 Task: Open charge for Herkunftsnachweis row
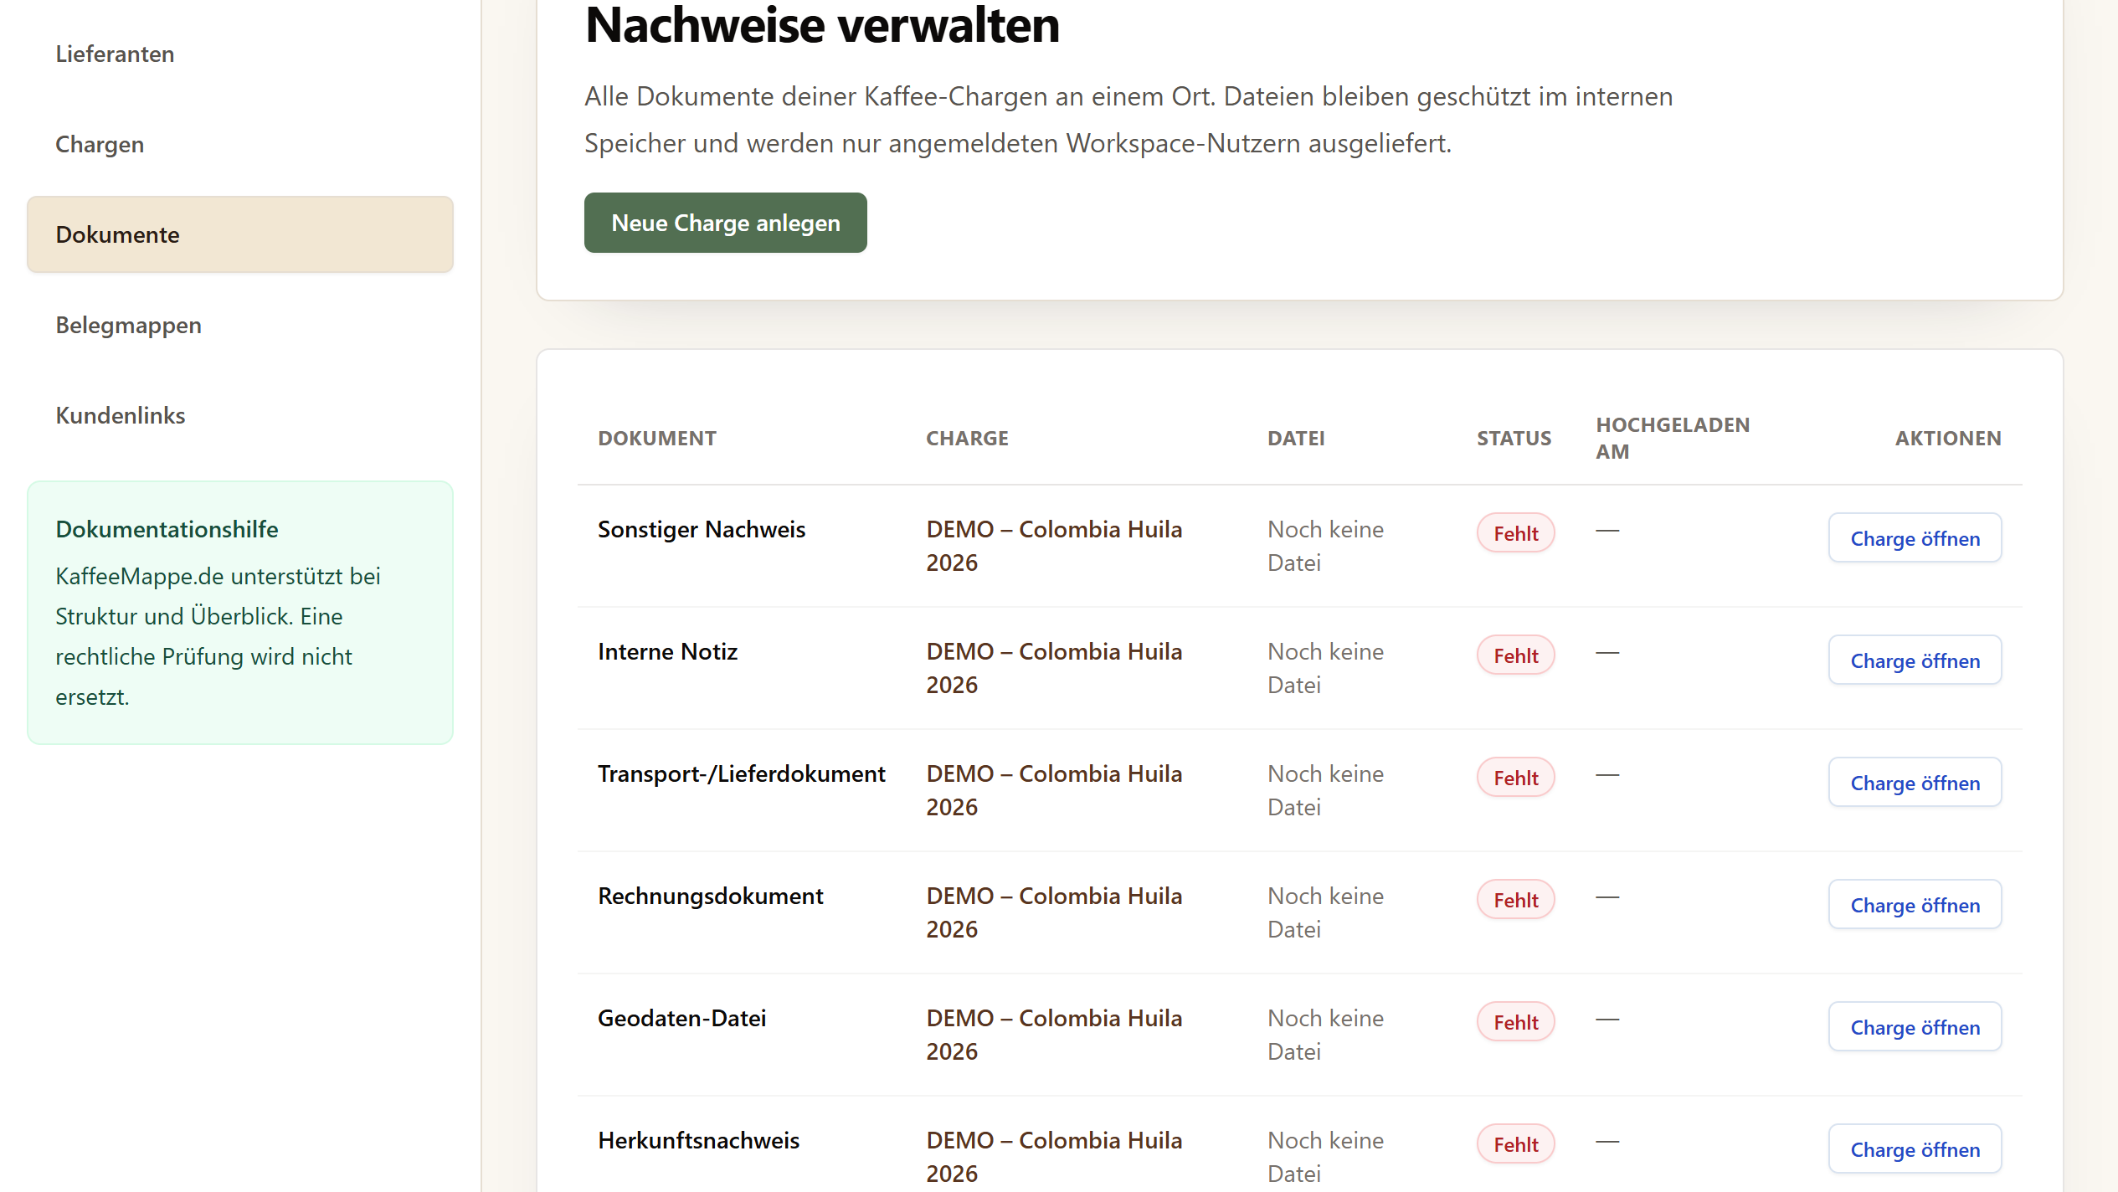coord(1915,1149)
